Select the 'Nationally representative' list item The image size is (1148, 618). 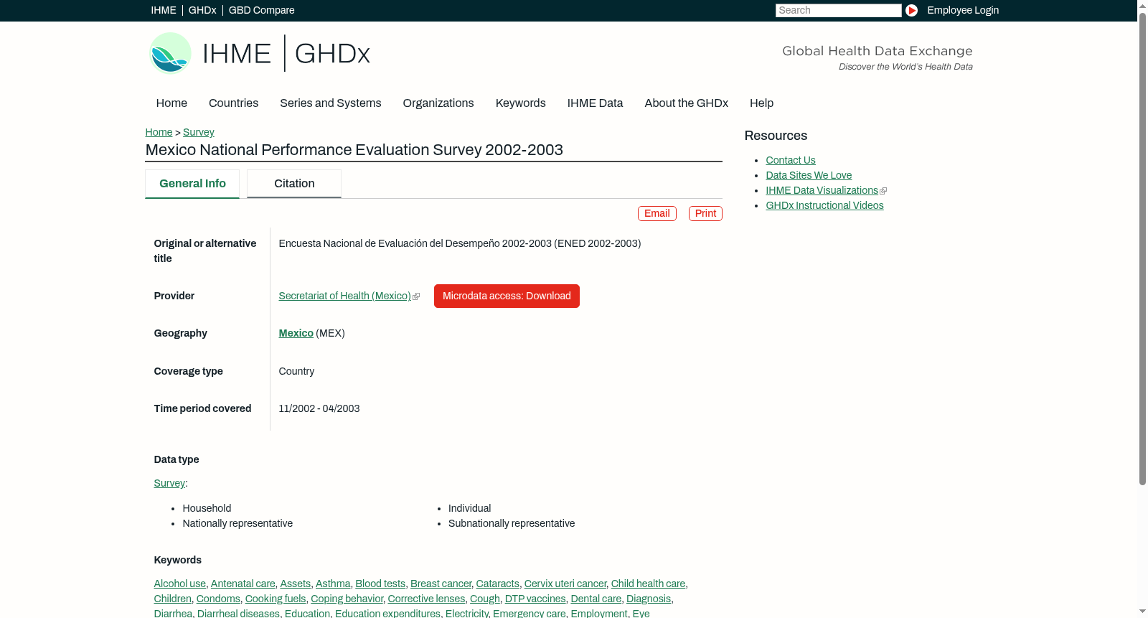(237, 523)
